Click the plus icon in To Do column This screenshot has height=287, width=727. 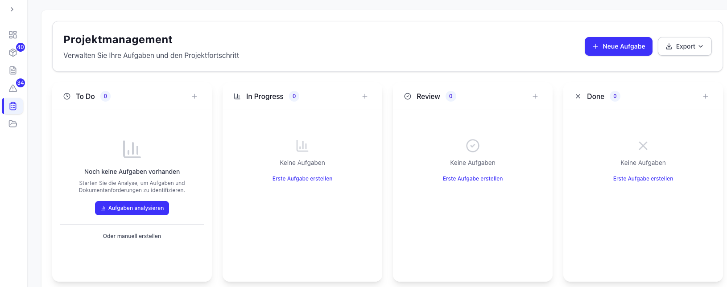(x=194, y=96)
